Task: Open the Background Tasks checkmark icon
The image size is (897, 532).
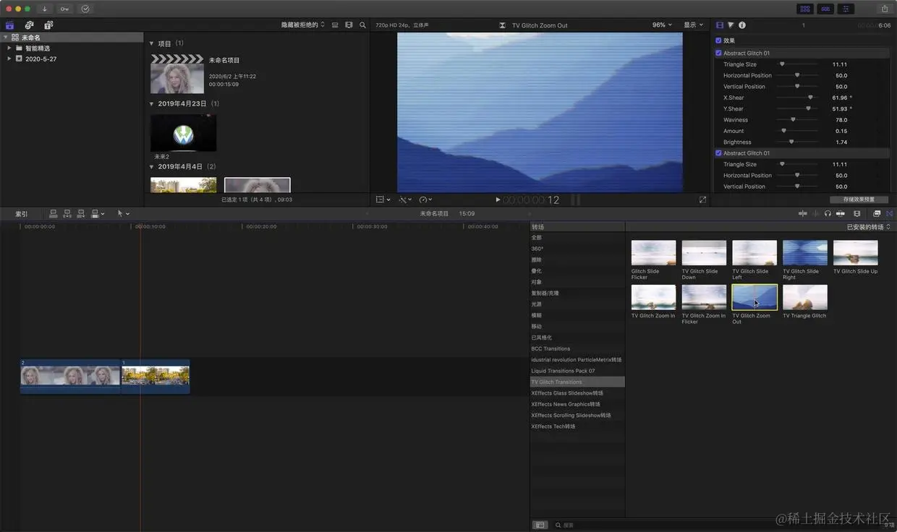Action: pyautogui.click(x=85, y=9)
